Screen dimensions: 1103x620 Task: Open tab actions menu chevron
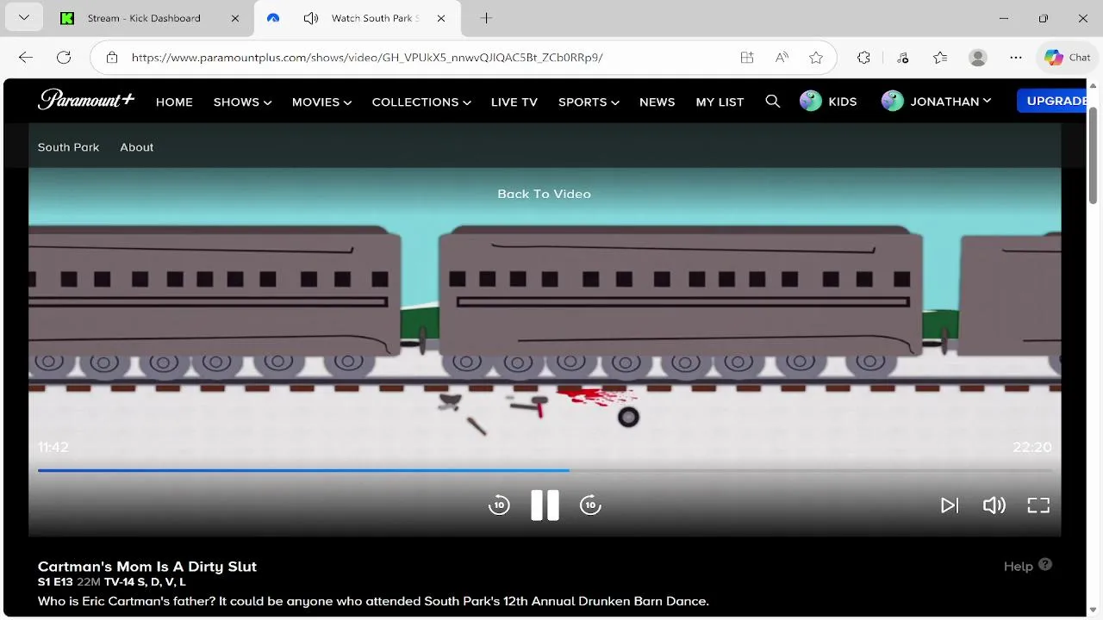[x=23, y=18]
